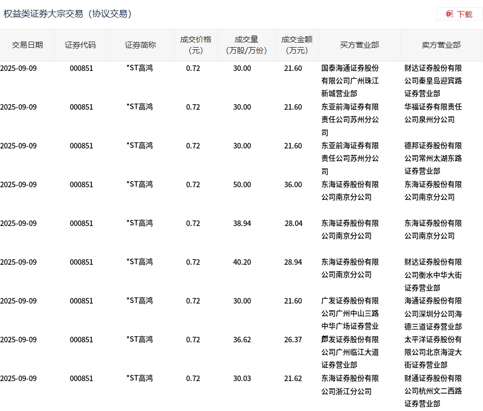The width and height of the screenshot is (483, 411).
Task: Click the 证券代码 column header
Action: tap(80, 45)
